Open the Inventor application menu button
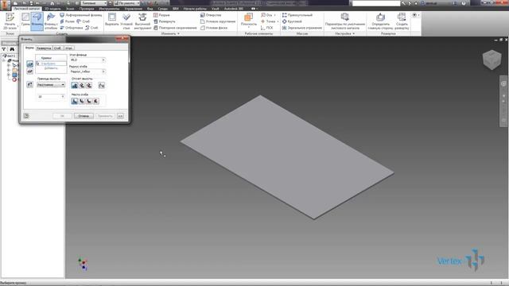This screenshot has width=509, height=286. pyautogui.click(x=5, y=6)
